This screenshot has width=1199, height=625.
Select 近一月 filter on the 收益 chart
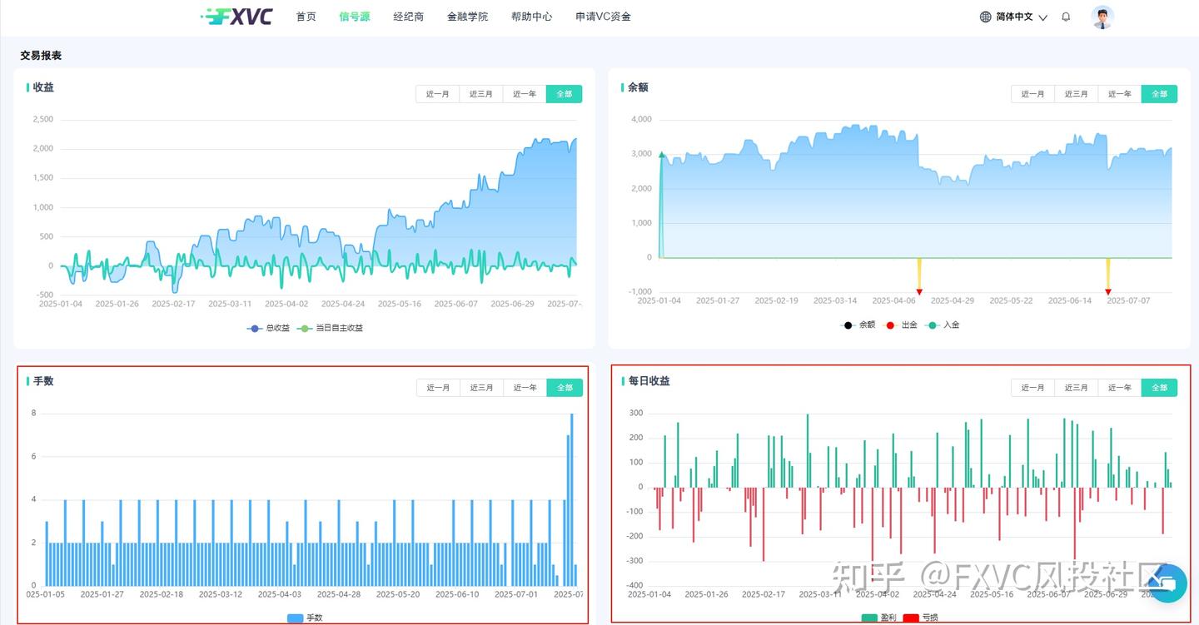pyautogui.click(x=438, y=93)
